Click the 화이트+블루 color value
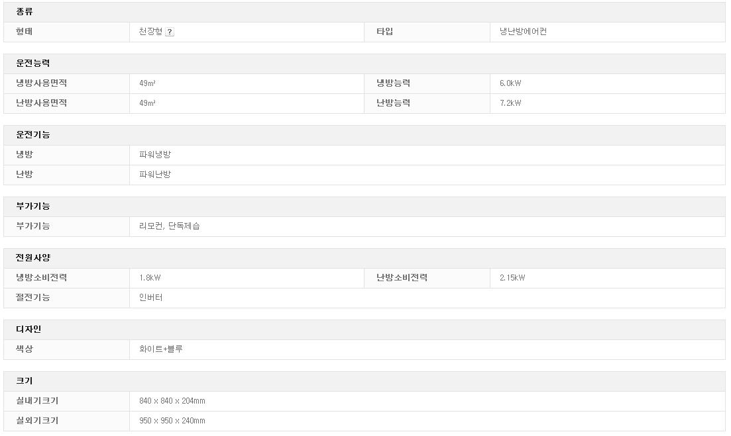Screen dimensions: 731x436 point(161,349)
